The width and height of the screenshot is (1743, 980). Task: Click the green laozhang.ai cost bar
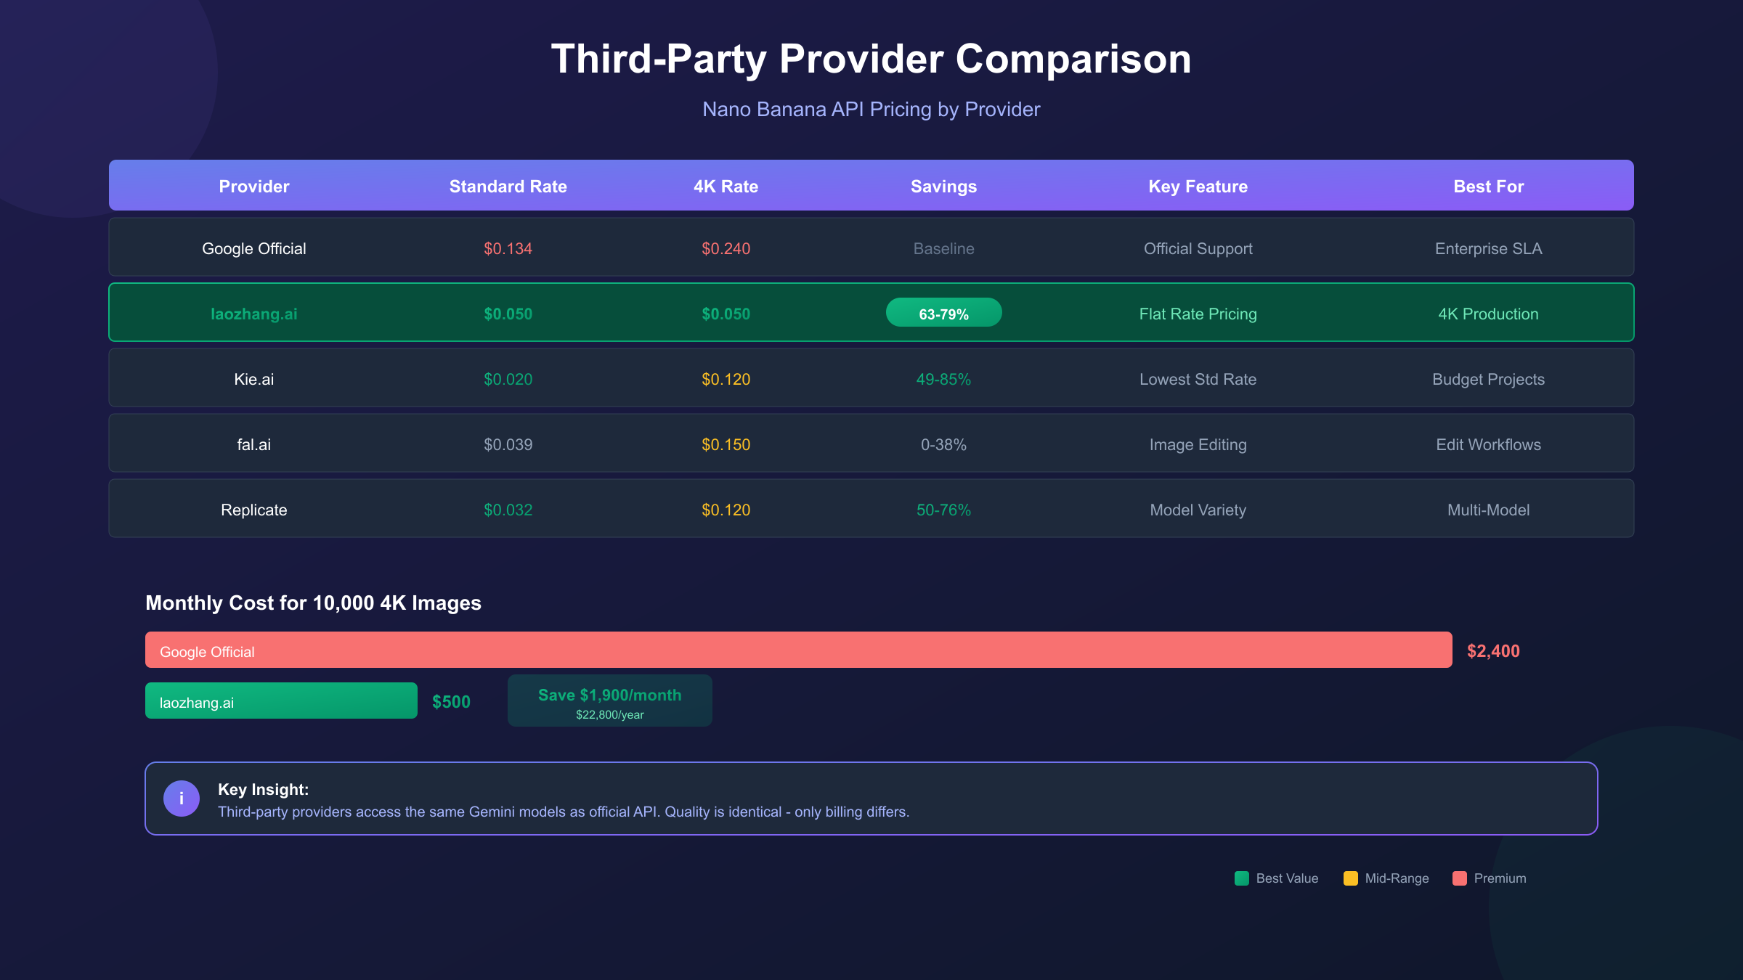282,701
